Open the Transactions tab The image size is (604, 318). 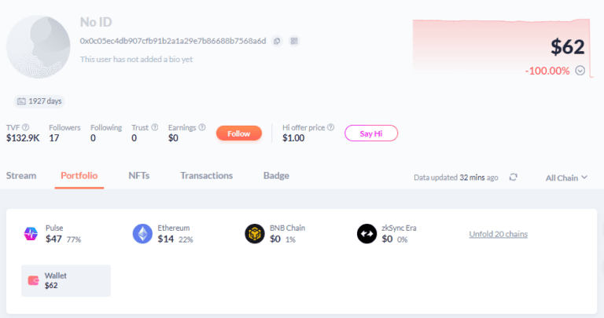(x=207, y=176)
